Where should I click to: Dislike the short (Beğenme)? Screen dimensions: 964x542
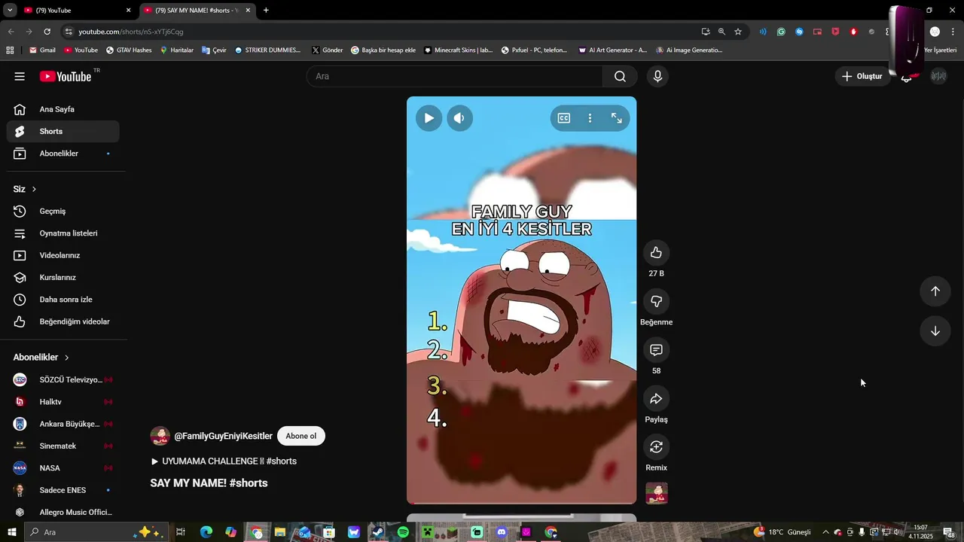pyautogui.click(x=656, y=301)
